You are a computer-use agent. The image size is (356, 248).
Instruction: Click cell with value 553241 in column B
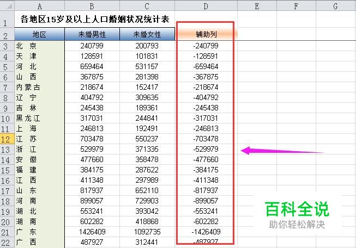pos(92,212)
